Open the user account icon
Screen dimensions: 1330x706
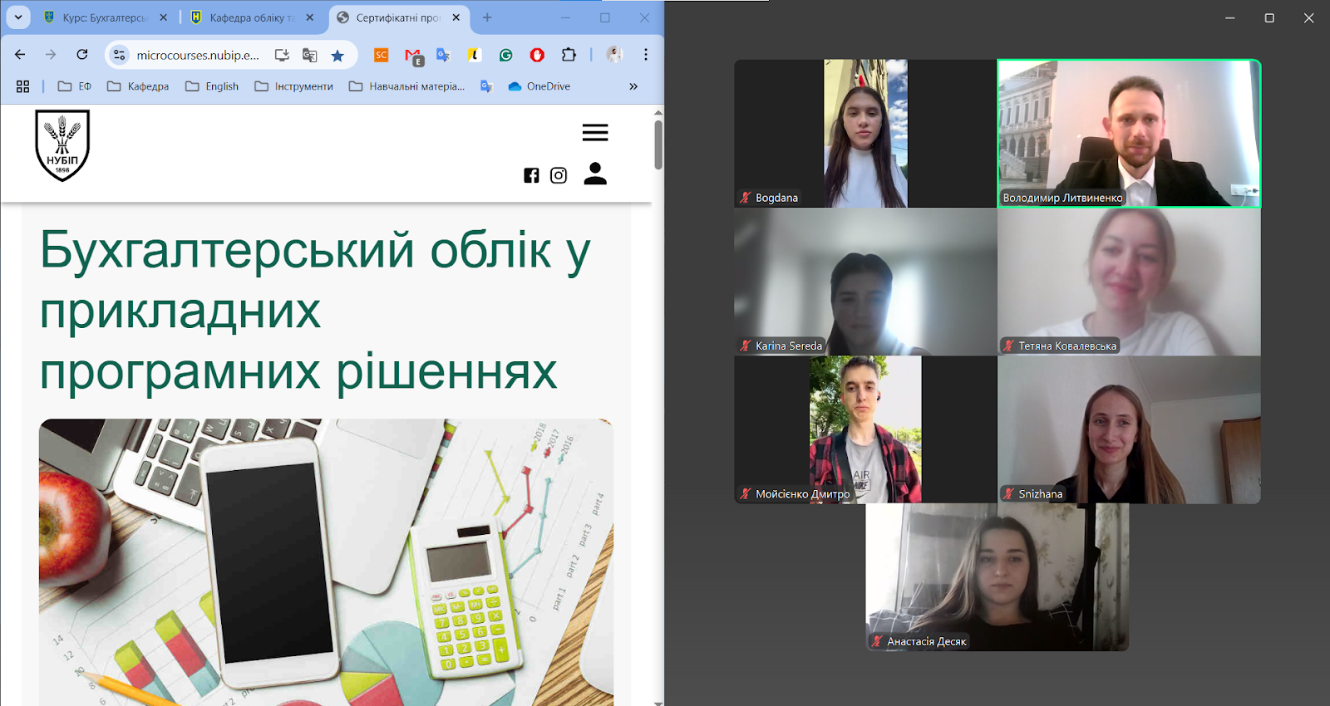click(595, 173)
